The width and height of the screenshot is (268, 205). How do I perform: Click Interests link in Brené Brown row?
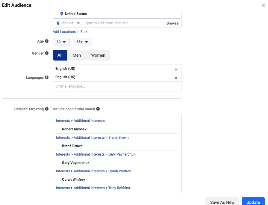63,137
